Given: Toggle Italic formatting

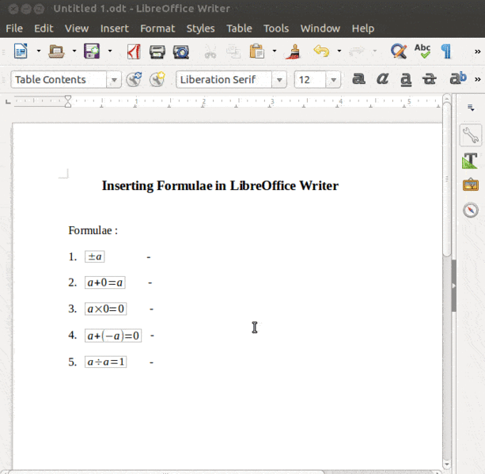Looking at the screenshot, I should (x=382, y=79).
